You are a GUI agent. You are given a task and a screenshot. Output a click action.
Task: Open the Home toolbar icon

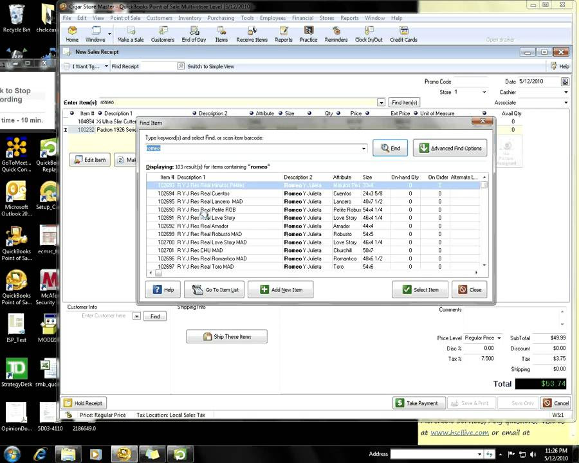tap(72, 34)
